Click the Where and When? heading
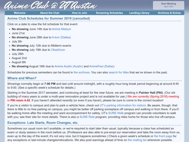189x142 pixels. point(22,78)
